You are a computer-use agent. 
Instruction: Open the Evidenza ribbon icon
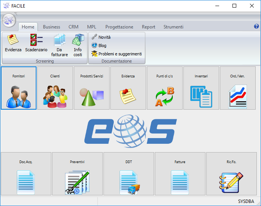coord(13,43)
